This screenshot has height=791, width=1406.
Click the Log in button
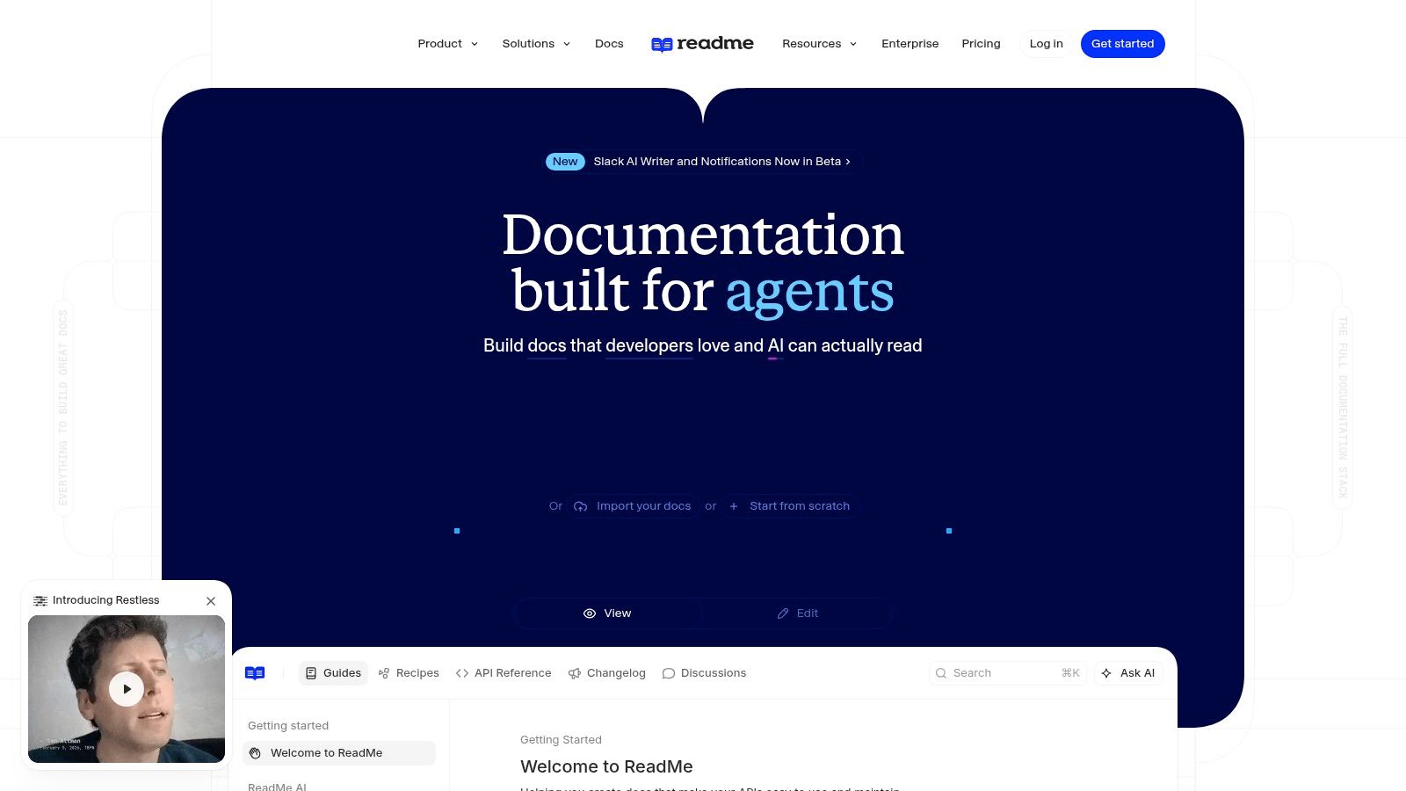click(x=1046, y=44)
